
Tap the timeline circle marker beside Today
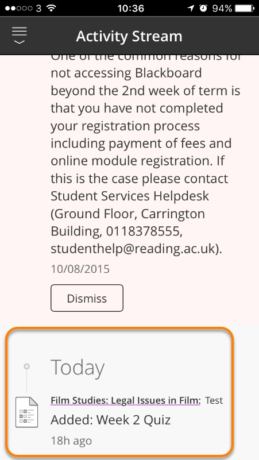pos(26,366)
